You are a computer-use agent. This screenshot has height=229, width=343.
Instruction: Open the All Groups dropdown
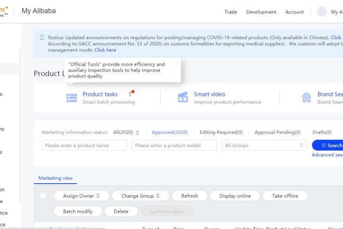[264, 145]
